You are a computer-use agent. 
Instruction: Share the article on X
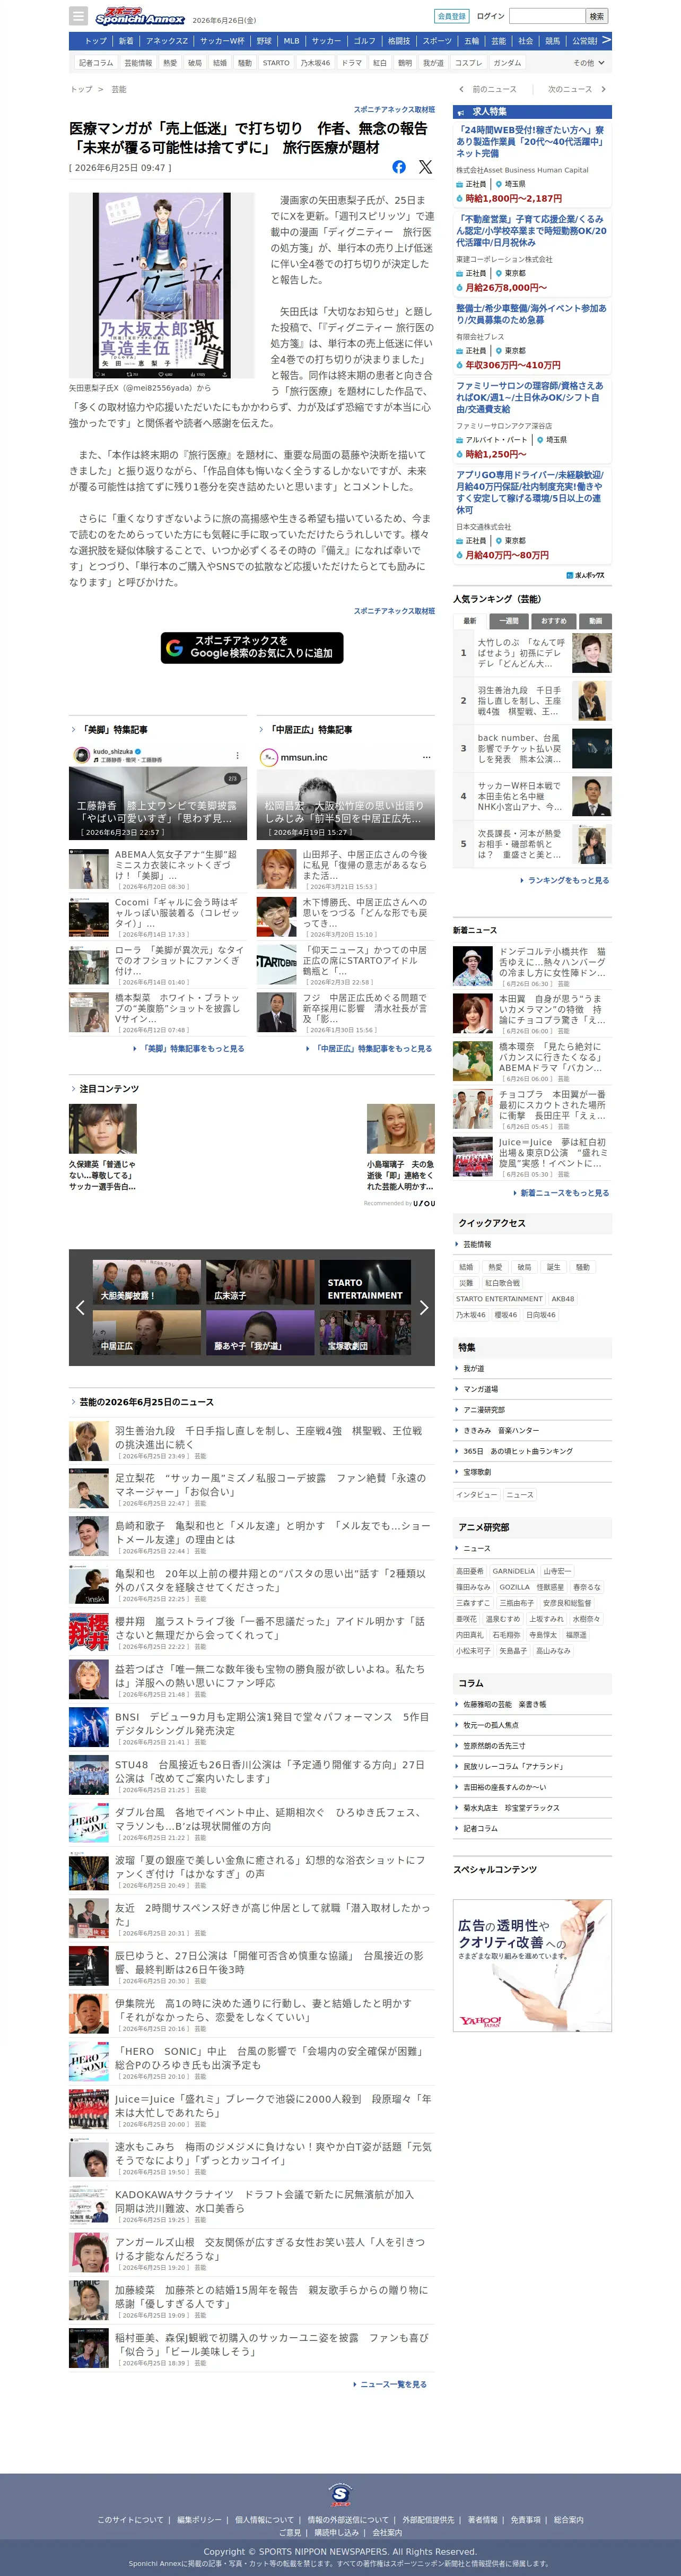(x=426, y=167)
